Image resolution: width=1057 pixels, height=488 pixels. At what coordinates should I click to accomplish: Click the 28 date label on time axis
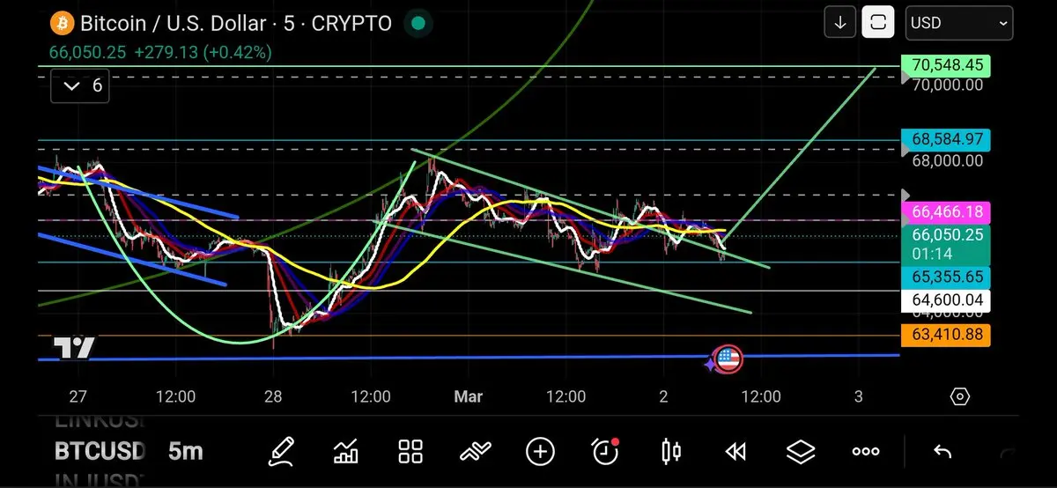[273, 396]
